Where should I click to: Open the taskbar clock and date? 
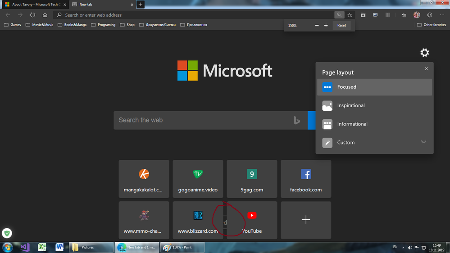click(x=436, y=248)
